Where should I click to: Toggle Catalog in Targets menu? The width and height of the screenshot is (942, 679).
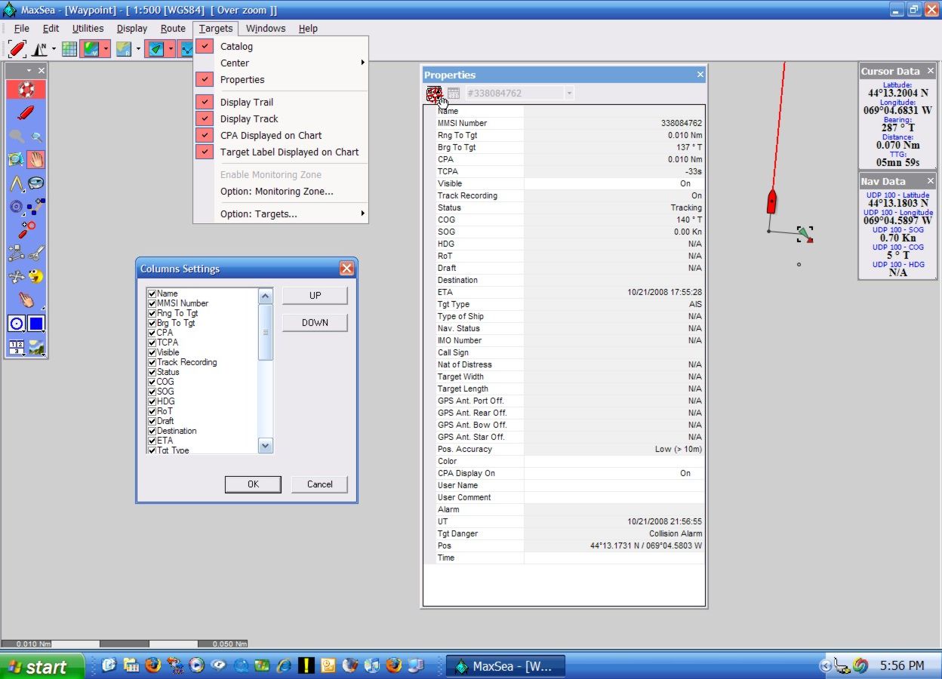(281, 47)
